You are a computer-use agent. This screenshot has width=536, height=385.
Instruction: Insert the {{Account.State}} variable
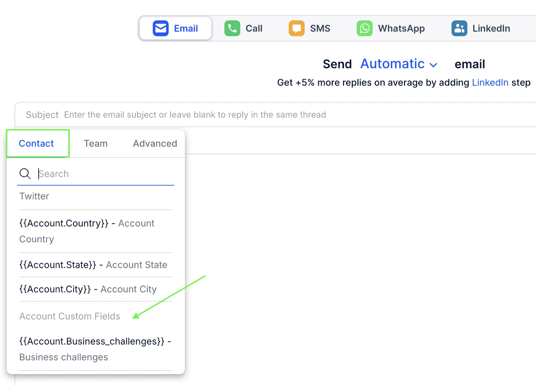pyautogui.click(x=96, y=265)
